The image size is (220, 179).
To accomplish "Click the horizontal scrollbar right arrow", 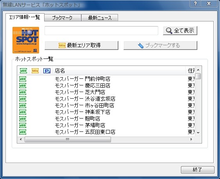I will (191, 139).
